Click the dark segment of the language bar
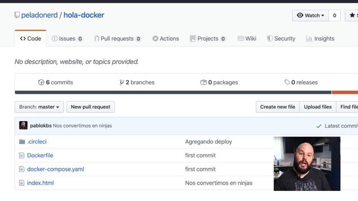Viewport: 358px width, 201px height. click(173, 92)
